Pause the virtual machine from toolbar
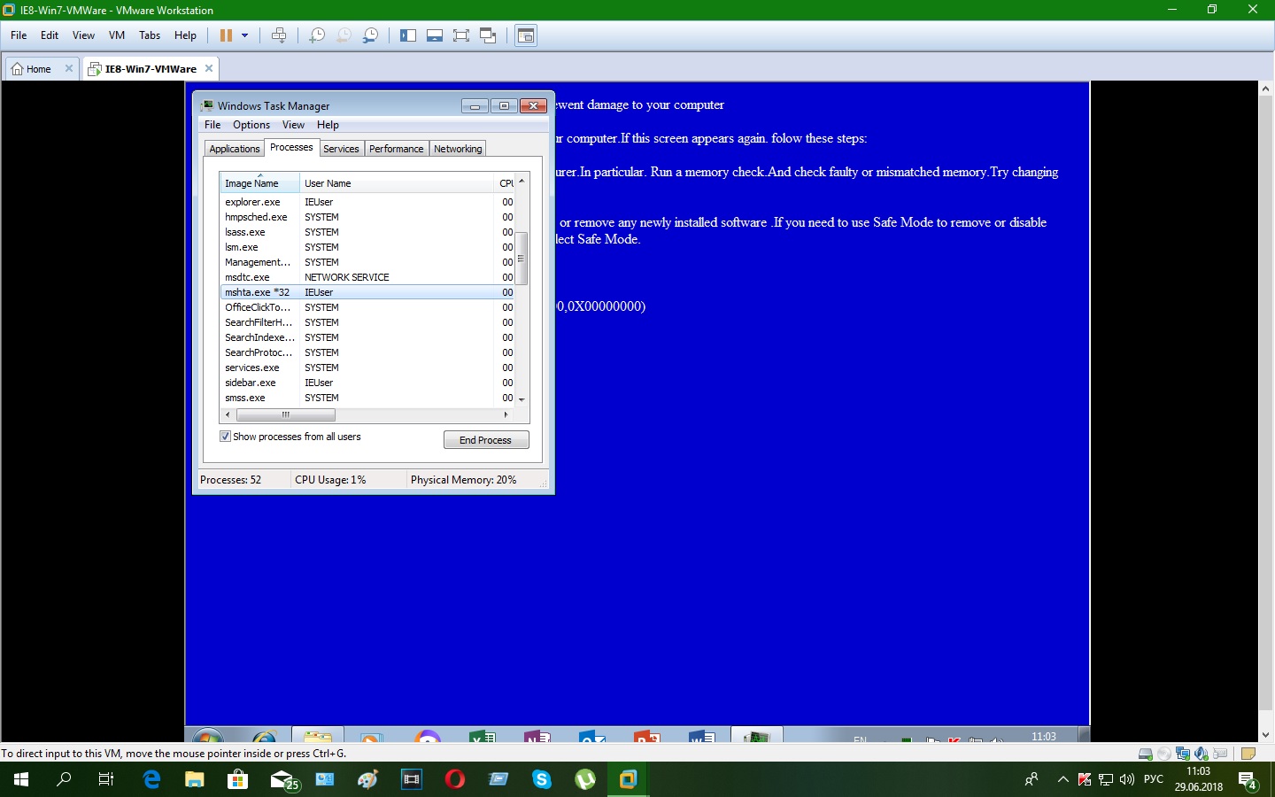 tap(226, 35)
